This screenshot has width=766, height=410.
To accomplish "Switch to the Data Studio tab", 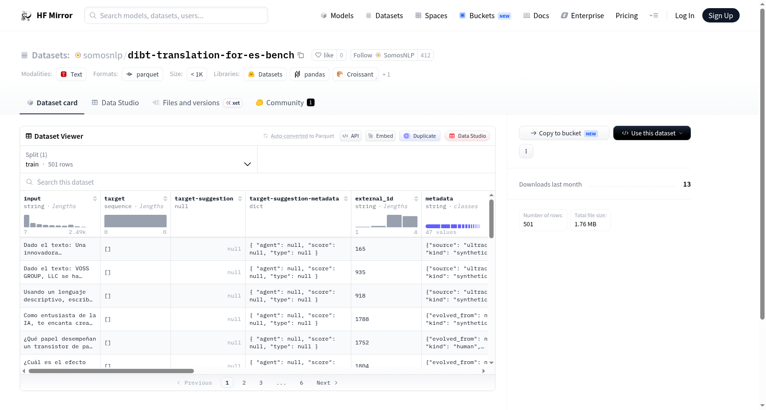I will (x=115, y=103).
